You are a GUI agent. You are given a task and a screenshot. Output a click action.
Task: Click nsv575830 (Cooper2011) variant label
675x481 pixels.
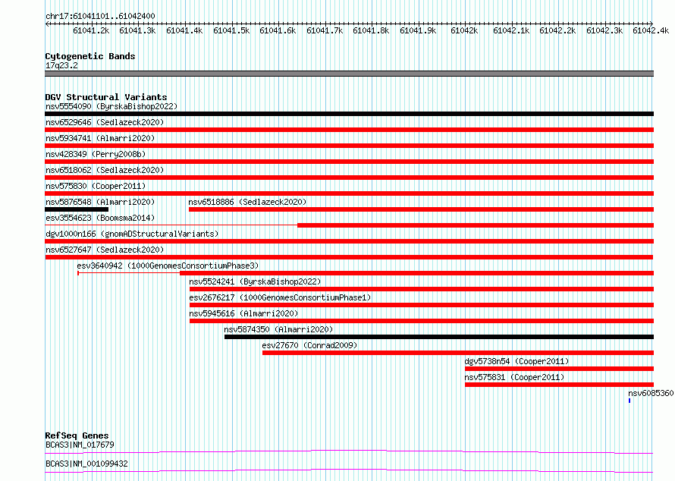[96, 186]
